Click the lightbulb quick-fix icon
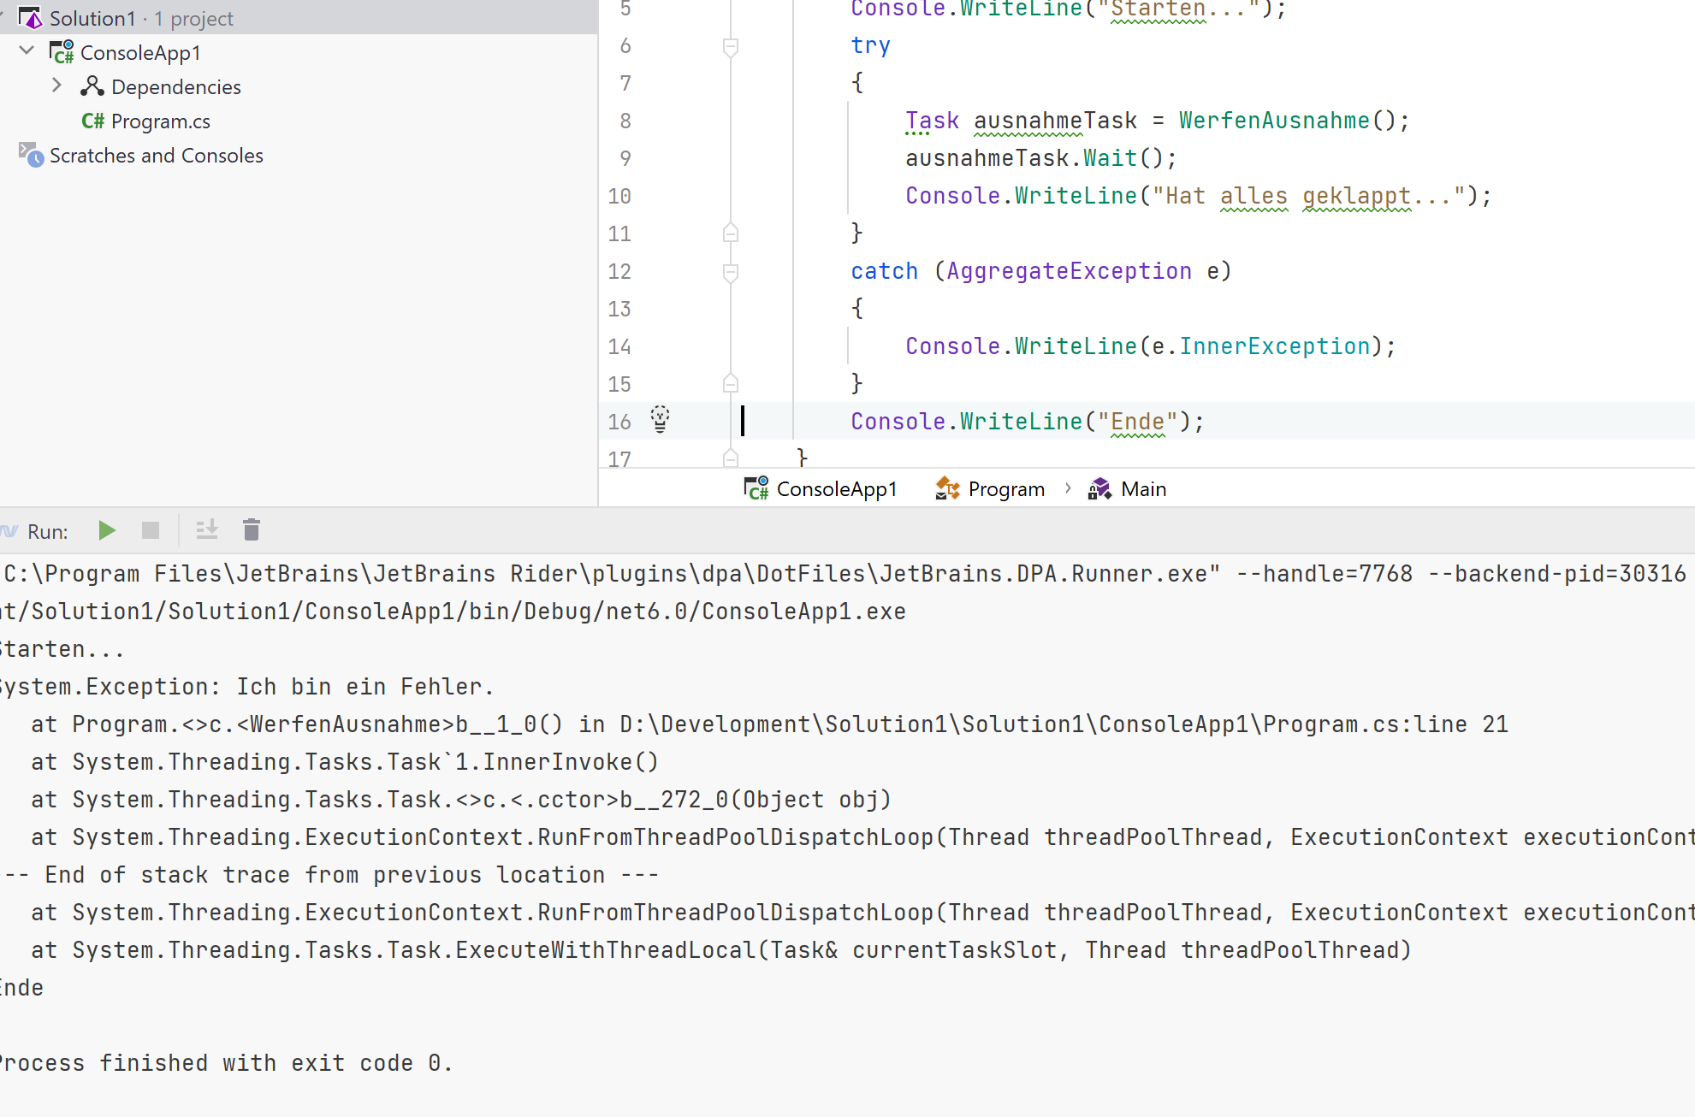This screenshot has width=1695, height=1117. pos(660,419)
